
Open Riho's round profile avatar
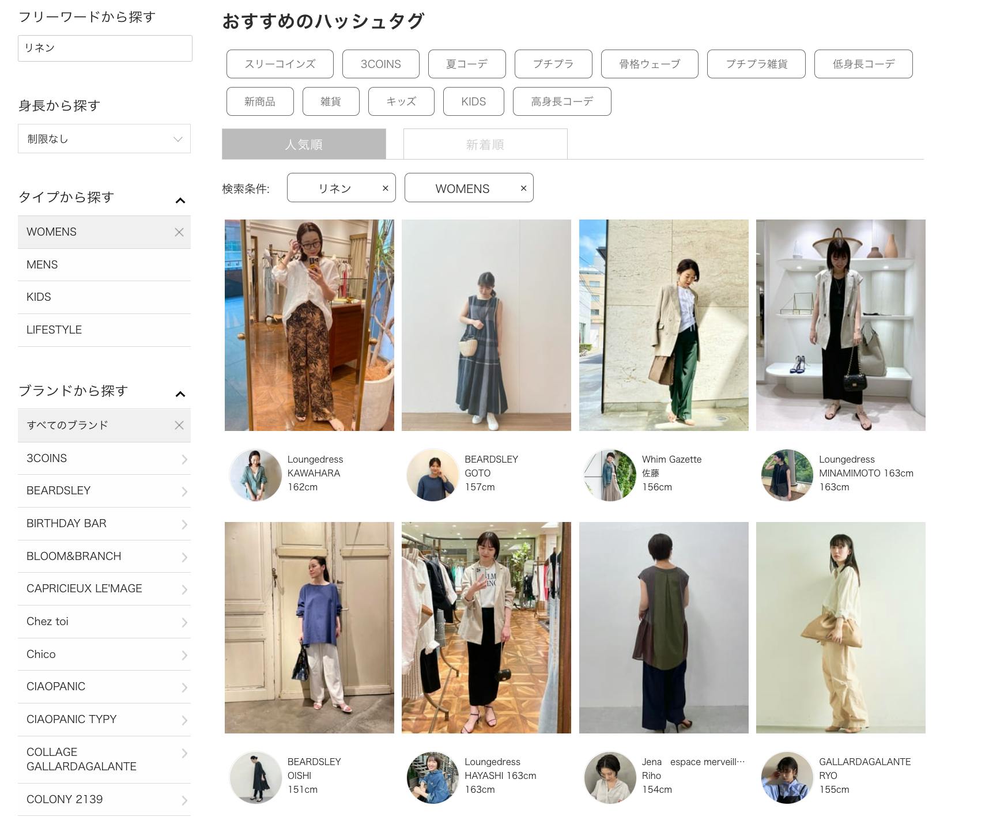pyautogui.click(x=610, y=777)
